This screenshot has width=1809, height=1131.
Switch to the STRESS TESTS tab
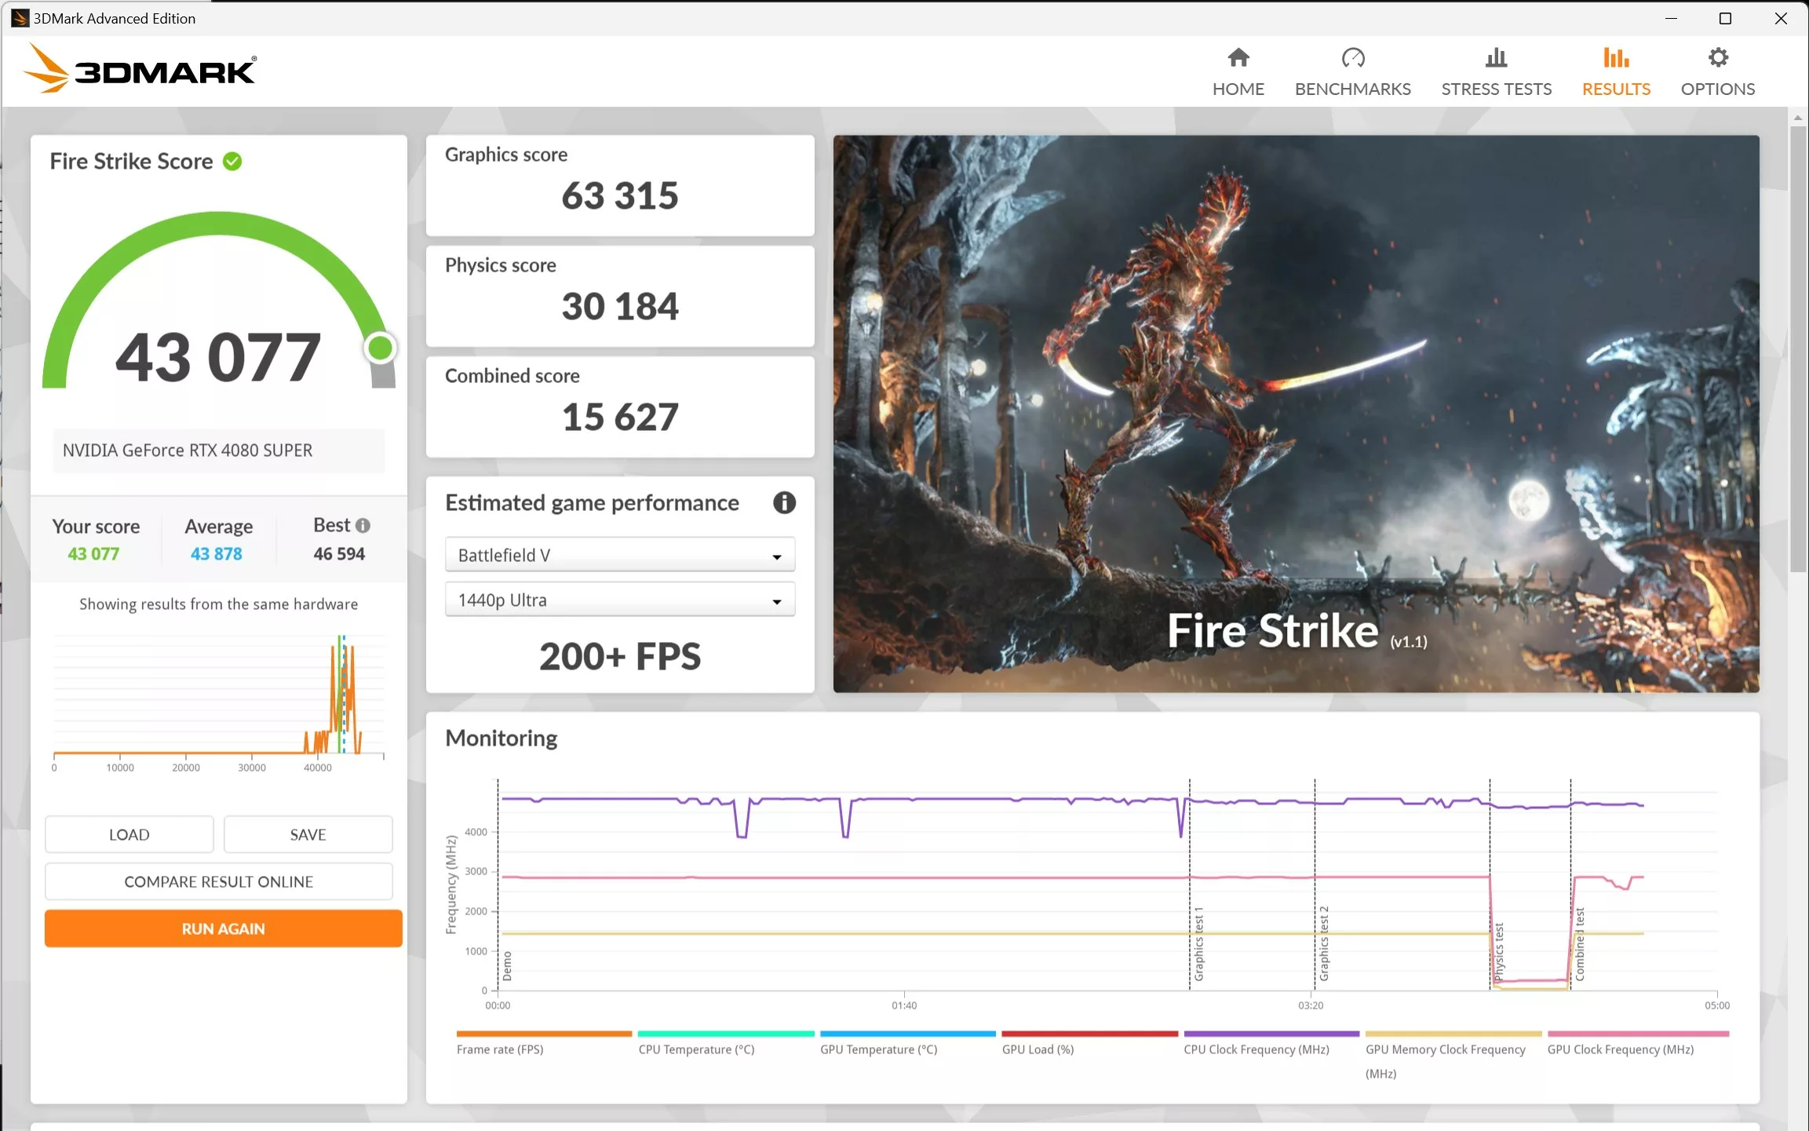pos(1496,89)
